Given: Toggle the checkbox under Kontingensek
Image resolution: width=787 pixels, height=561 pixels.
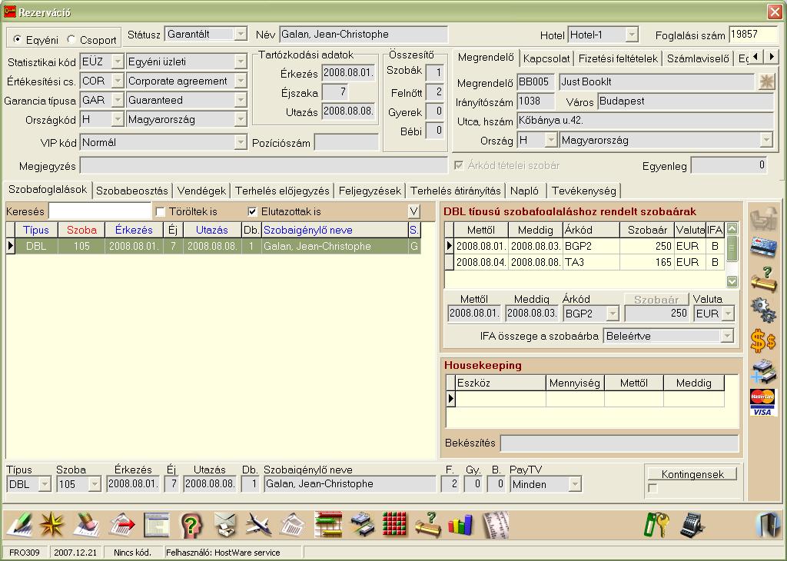Looking at the screenshot, I should [653, 488].
